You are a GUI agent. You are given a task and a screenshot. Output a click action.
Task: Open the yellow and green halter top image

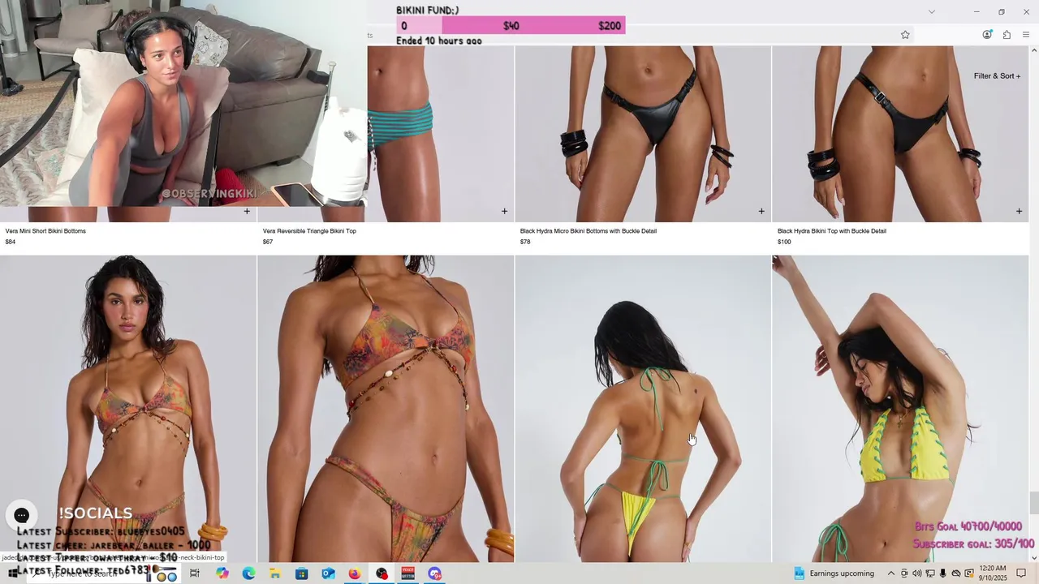[x=900, y=409]
